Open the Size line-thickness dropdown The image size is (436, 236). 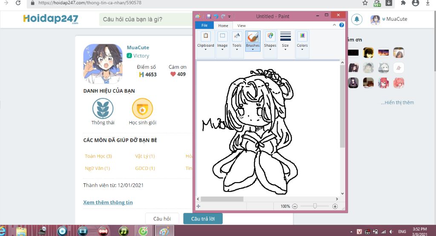pyautogui.click(x=285, y=41)
